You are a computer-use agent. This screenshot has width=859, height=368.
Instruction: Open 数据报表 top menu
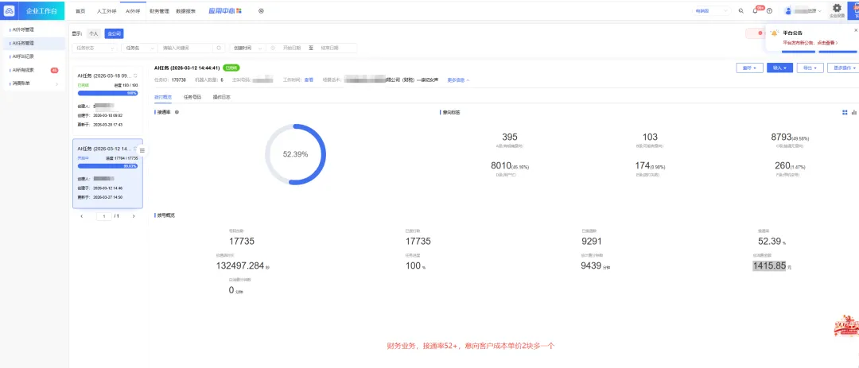point(185,11)
